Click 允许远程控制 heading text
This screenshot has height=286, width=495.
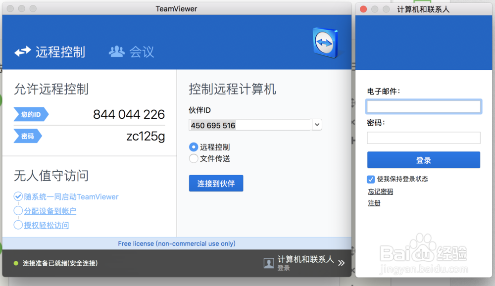pyautogui.click(x=51, y=89)
